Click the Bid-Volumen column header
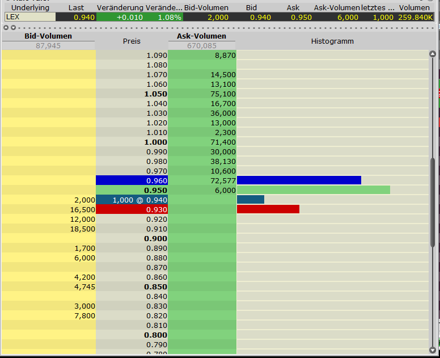This screenshot has width=440, height=358. point(48,36)
